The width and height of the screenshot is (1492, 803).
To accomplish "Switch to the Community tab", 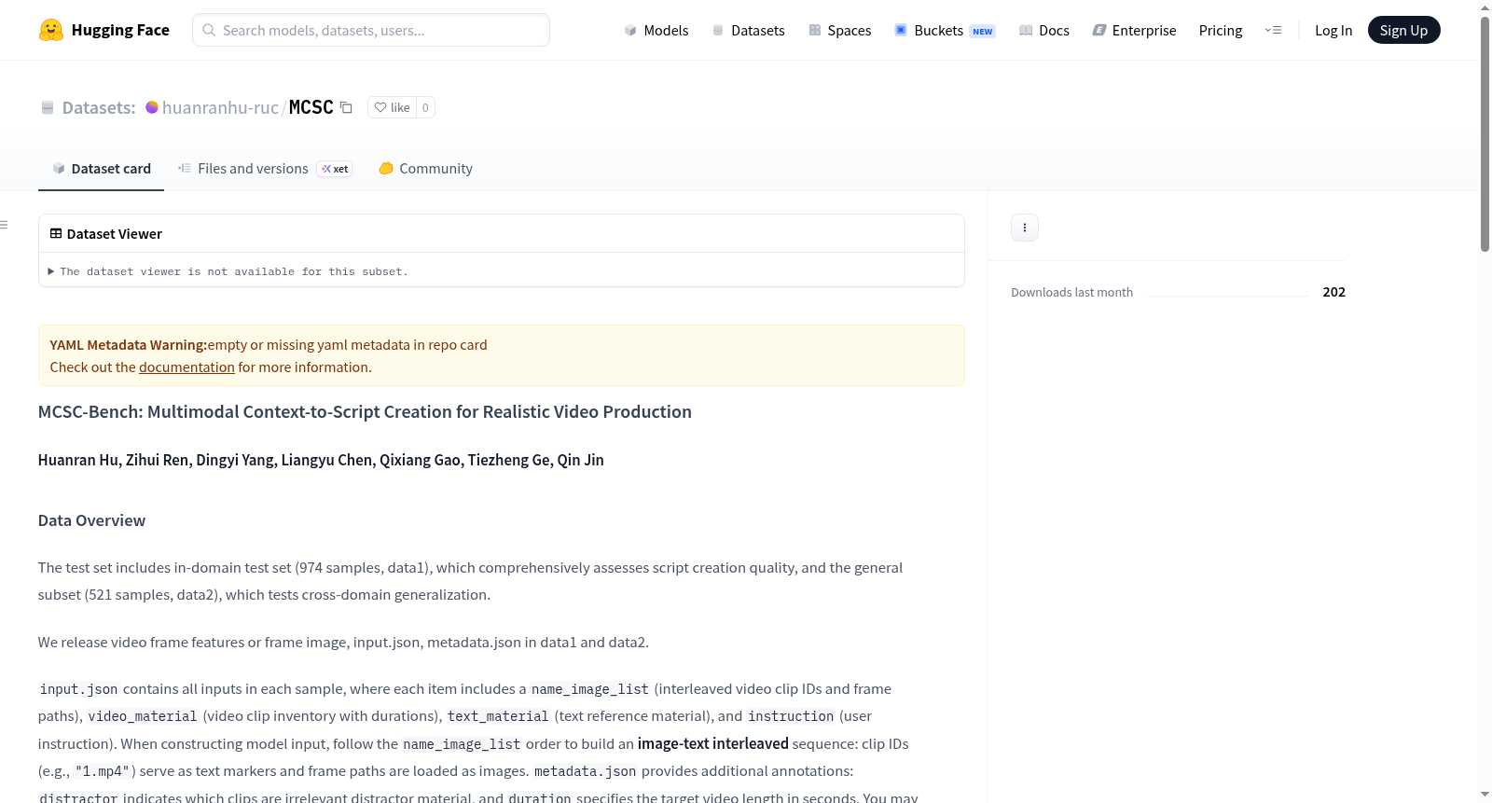I will (x=425, y=169).
